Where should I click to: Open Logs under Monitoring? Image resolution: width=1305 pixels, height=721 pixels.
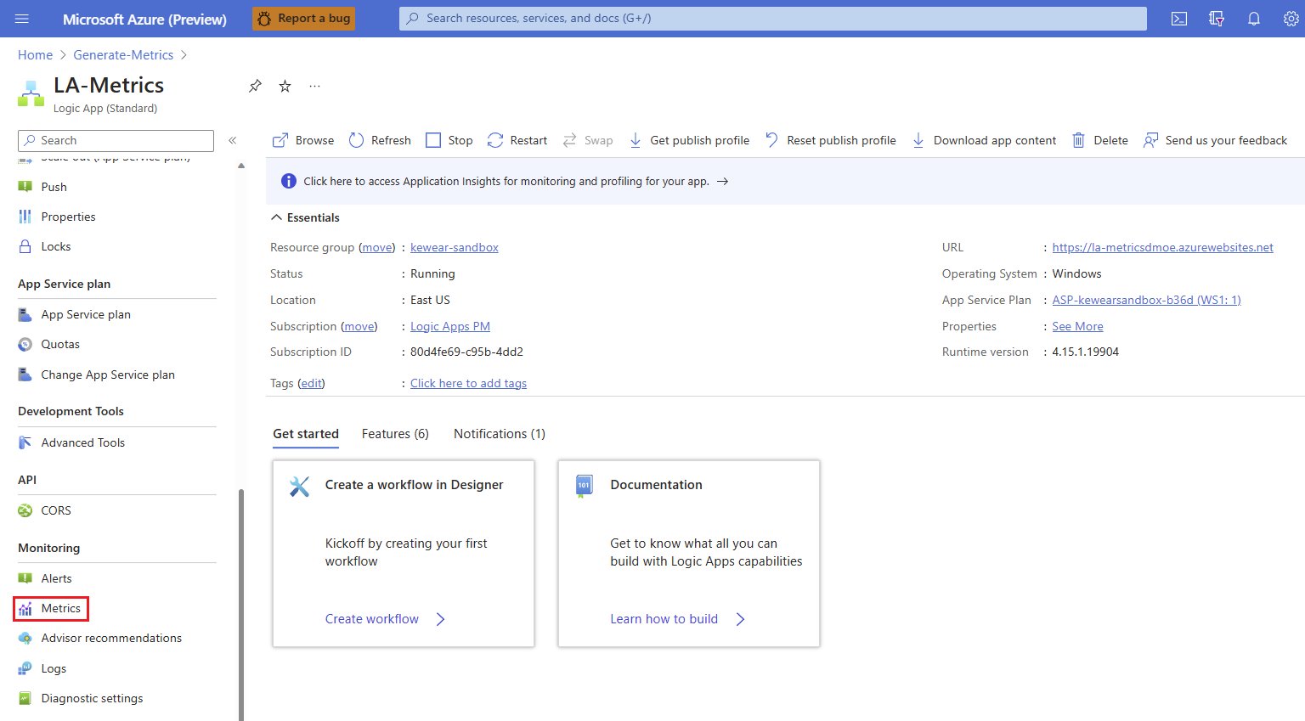(54, 668)
